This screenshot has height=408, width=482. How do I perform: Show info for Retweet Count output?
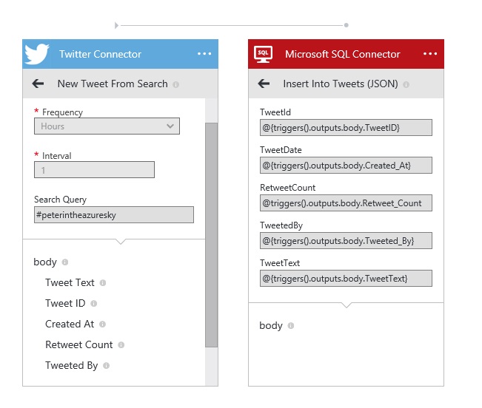click(x=121, y=345)
